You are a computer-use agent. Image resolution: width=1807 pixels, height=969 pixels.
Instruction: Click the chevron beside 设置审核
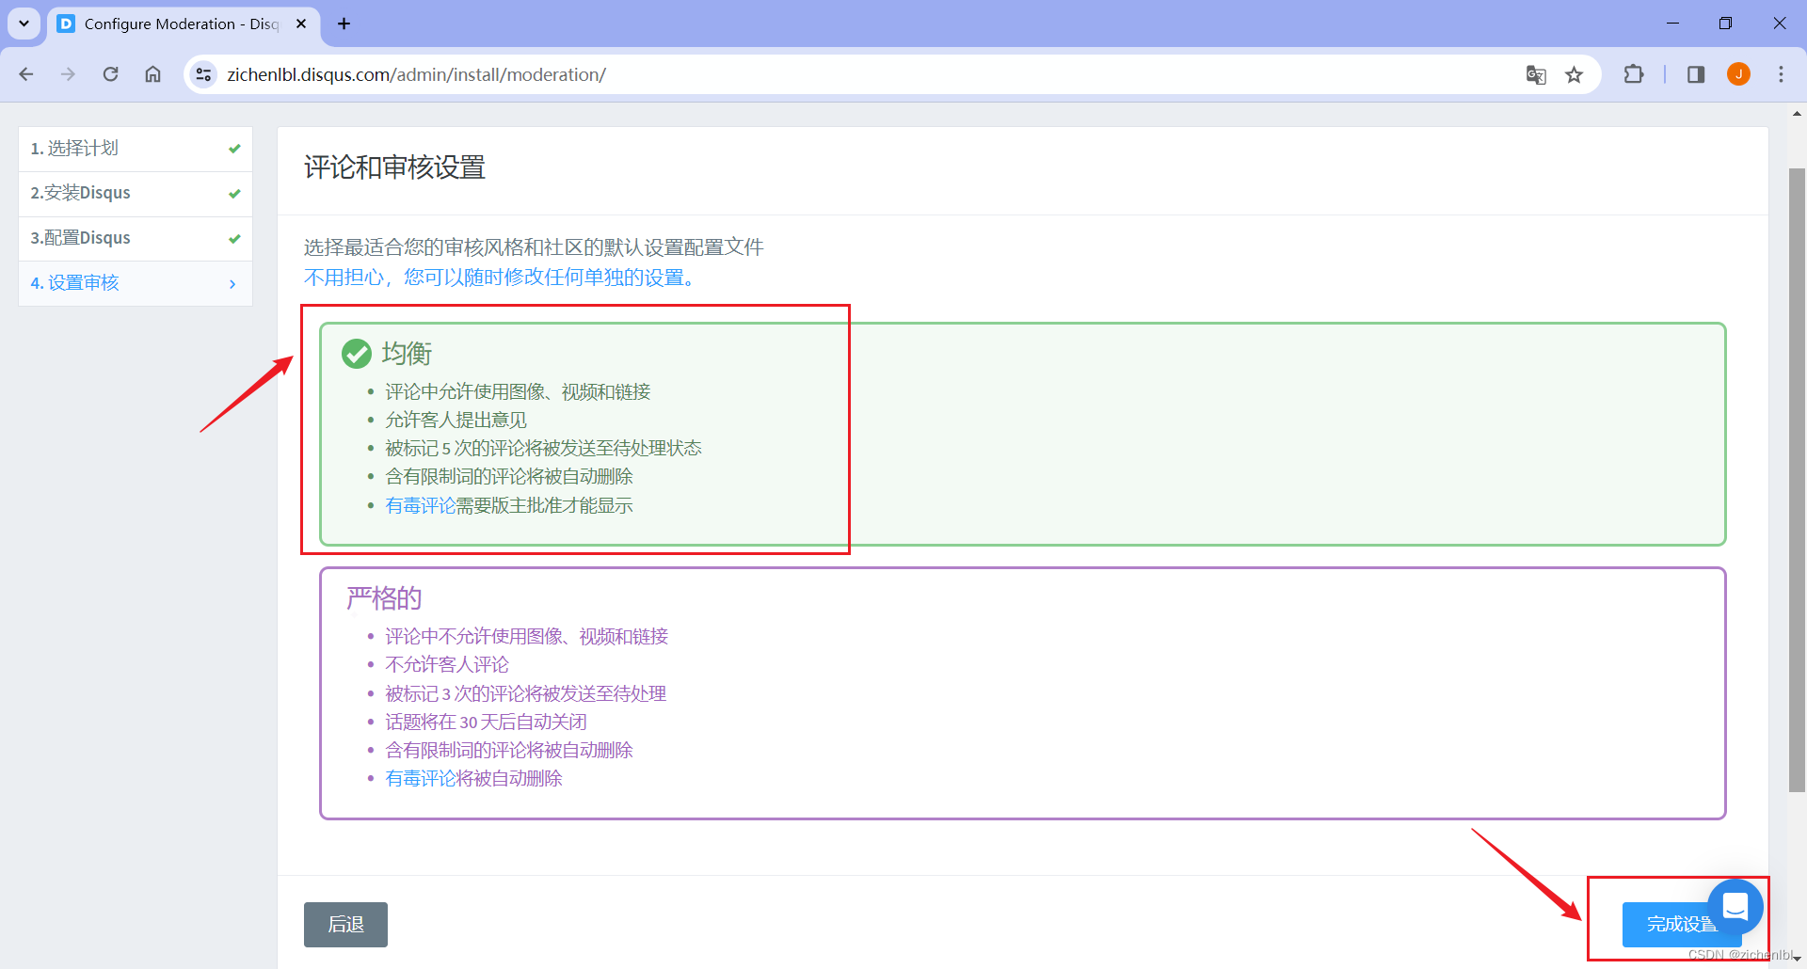(x=232, y=284)
